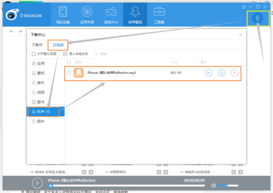273x193 pixels.
Task: Select 壁纸 wallpaper category in sidebar
Action: tap(38, 73)
